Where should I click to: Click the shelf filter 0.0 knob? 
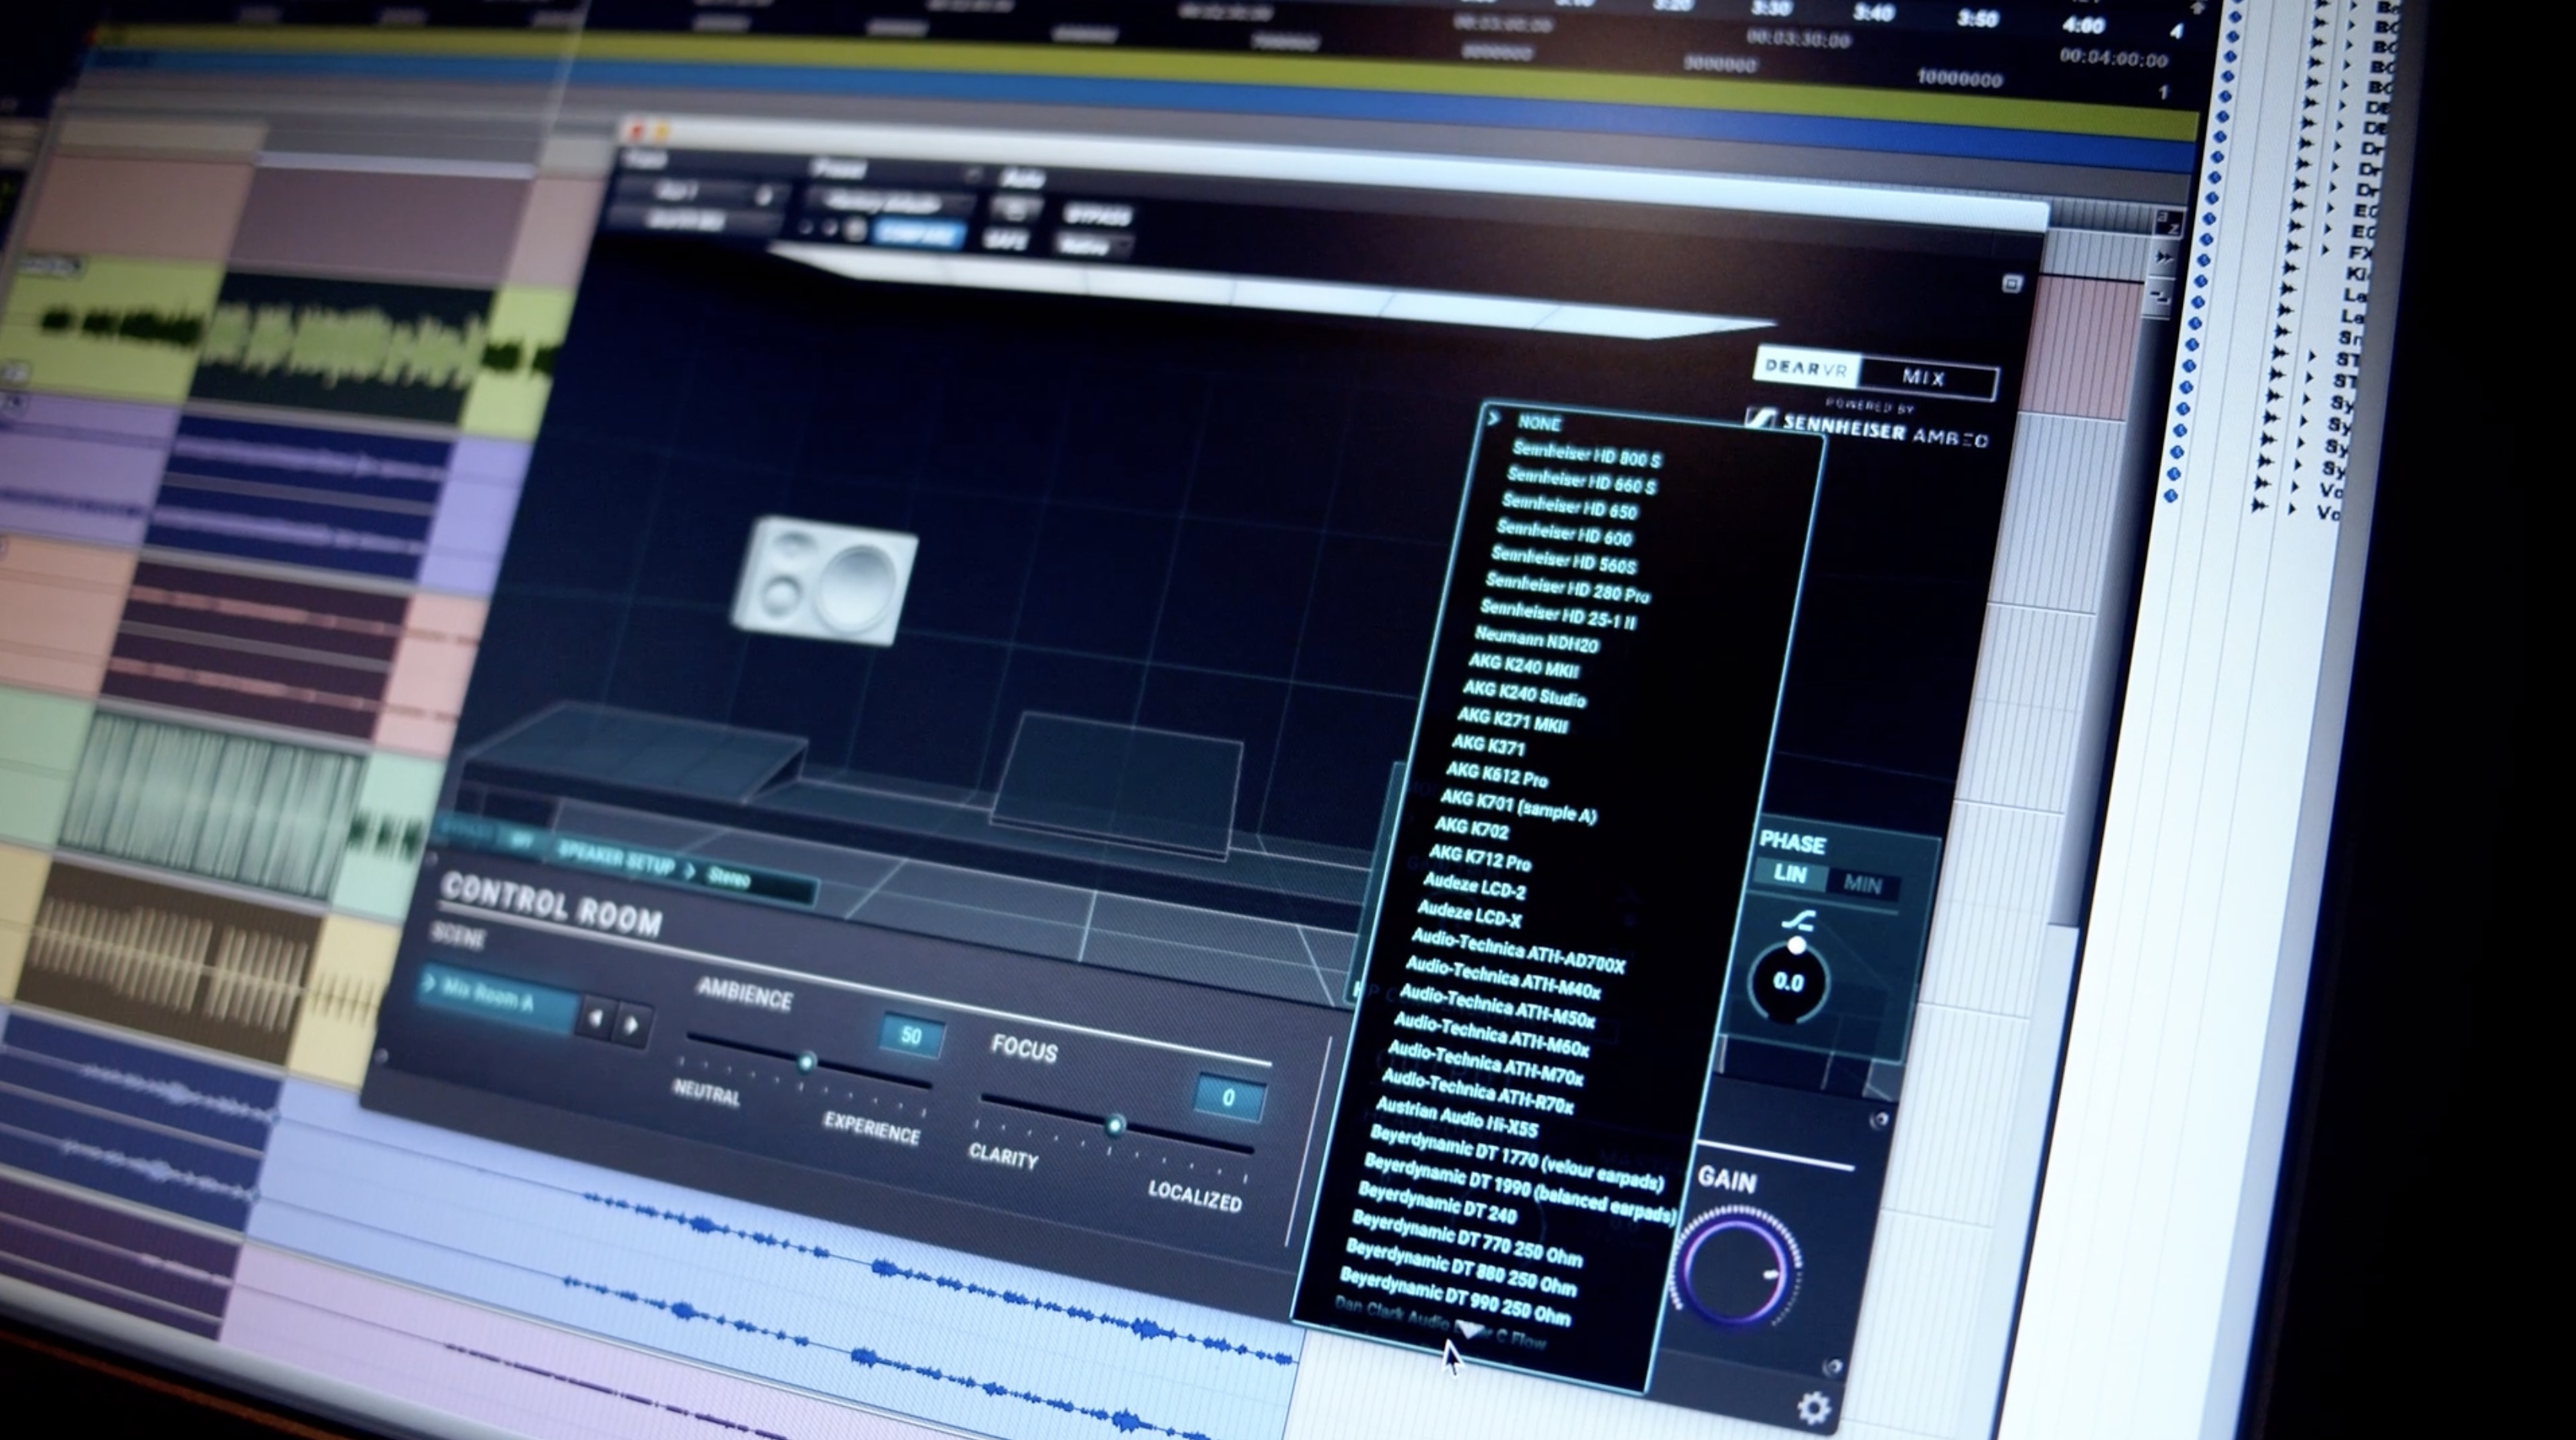point(1788,982)
